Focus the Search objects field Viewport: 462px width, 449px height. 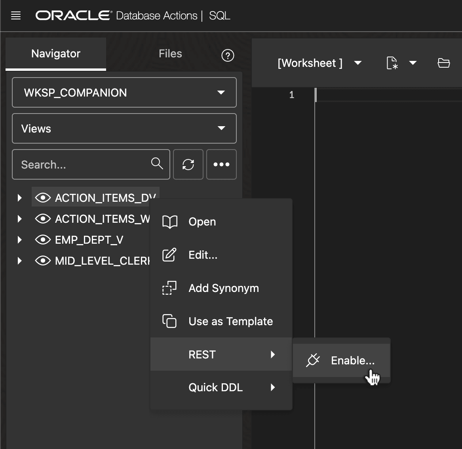point(91,164)
